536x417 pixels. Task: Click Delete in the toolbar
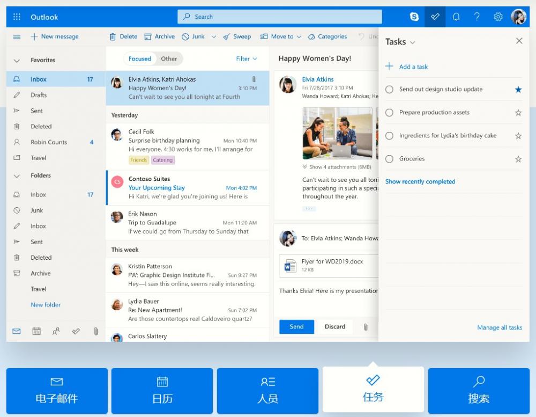pyautogui.click(x=123, y=36)
